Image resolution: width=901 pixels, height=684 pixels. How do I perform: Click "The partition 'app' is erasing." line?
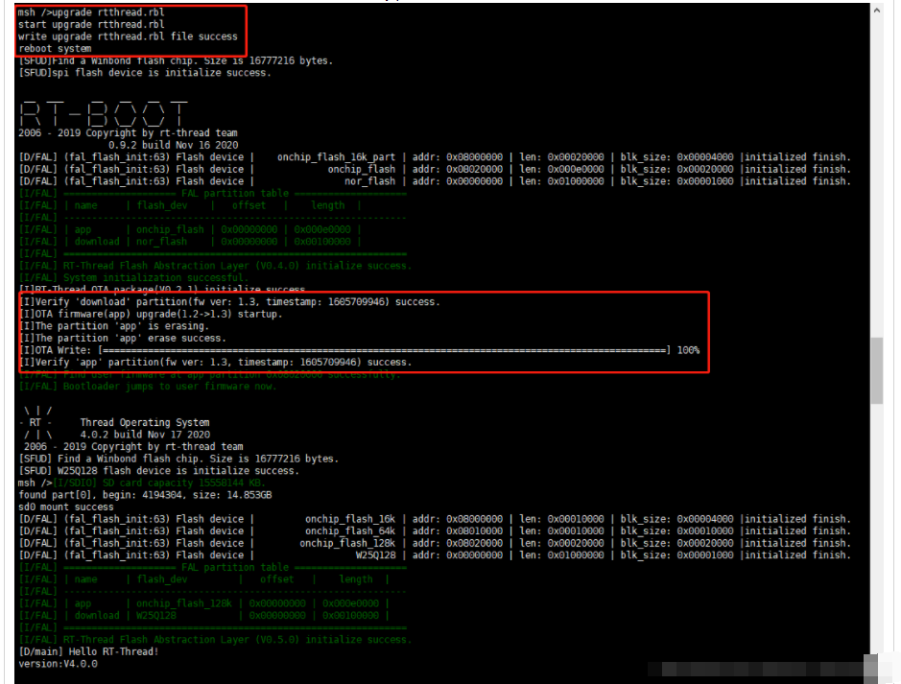click(114, 325)
